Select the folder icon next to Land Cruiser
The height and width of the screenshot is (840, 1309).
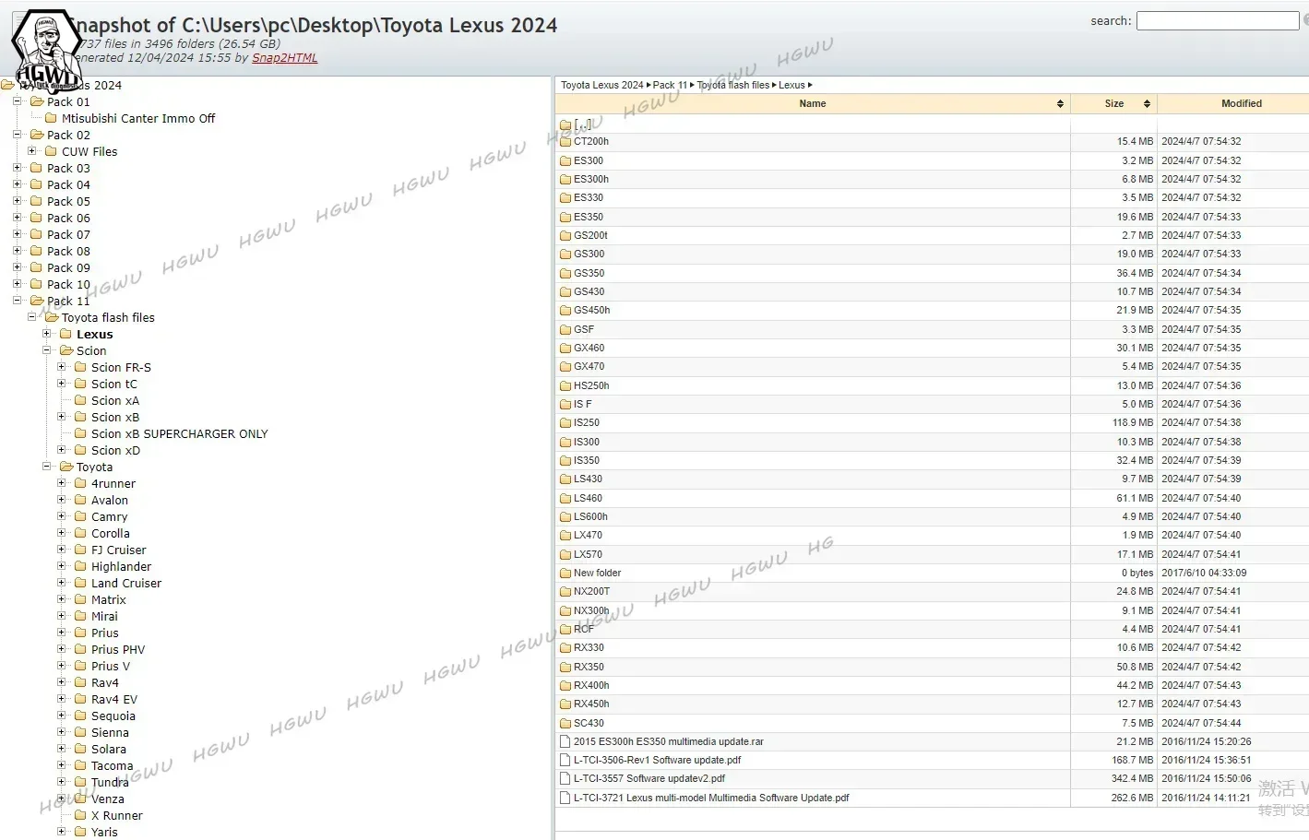coord(80,583)
